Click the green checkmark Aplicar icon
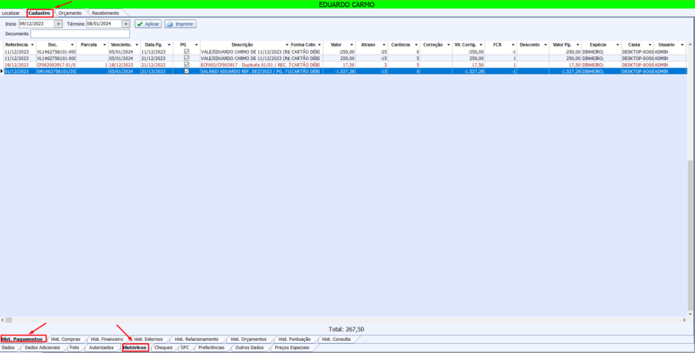Screen dimensions: 695x353 (140, 24)
